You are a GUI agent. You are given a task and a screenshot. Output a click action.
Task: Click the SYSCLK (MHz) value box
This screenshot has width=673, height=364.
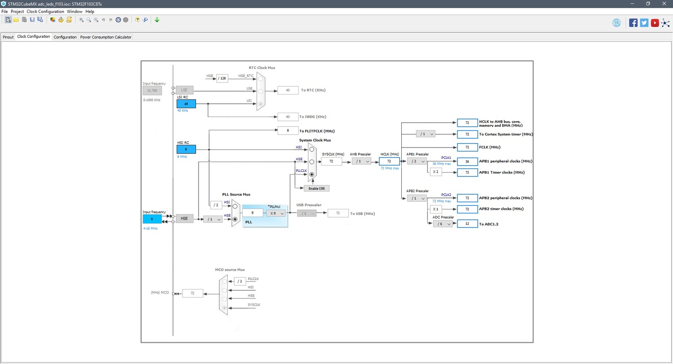(x=331, y=161)
